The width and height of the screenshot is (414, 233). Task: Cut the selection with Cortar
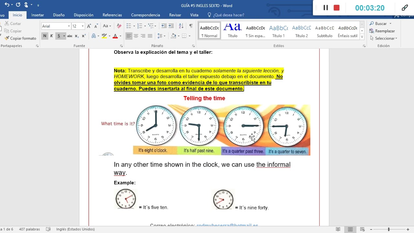point(13,24)
